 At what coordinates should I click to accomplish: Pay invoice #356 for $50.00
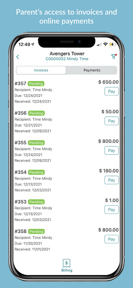point(111,121)
